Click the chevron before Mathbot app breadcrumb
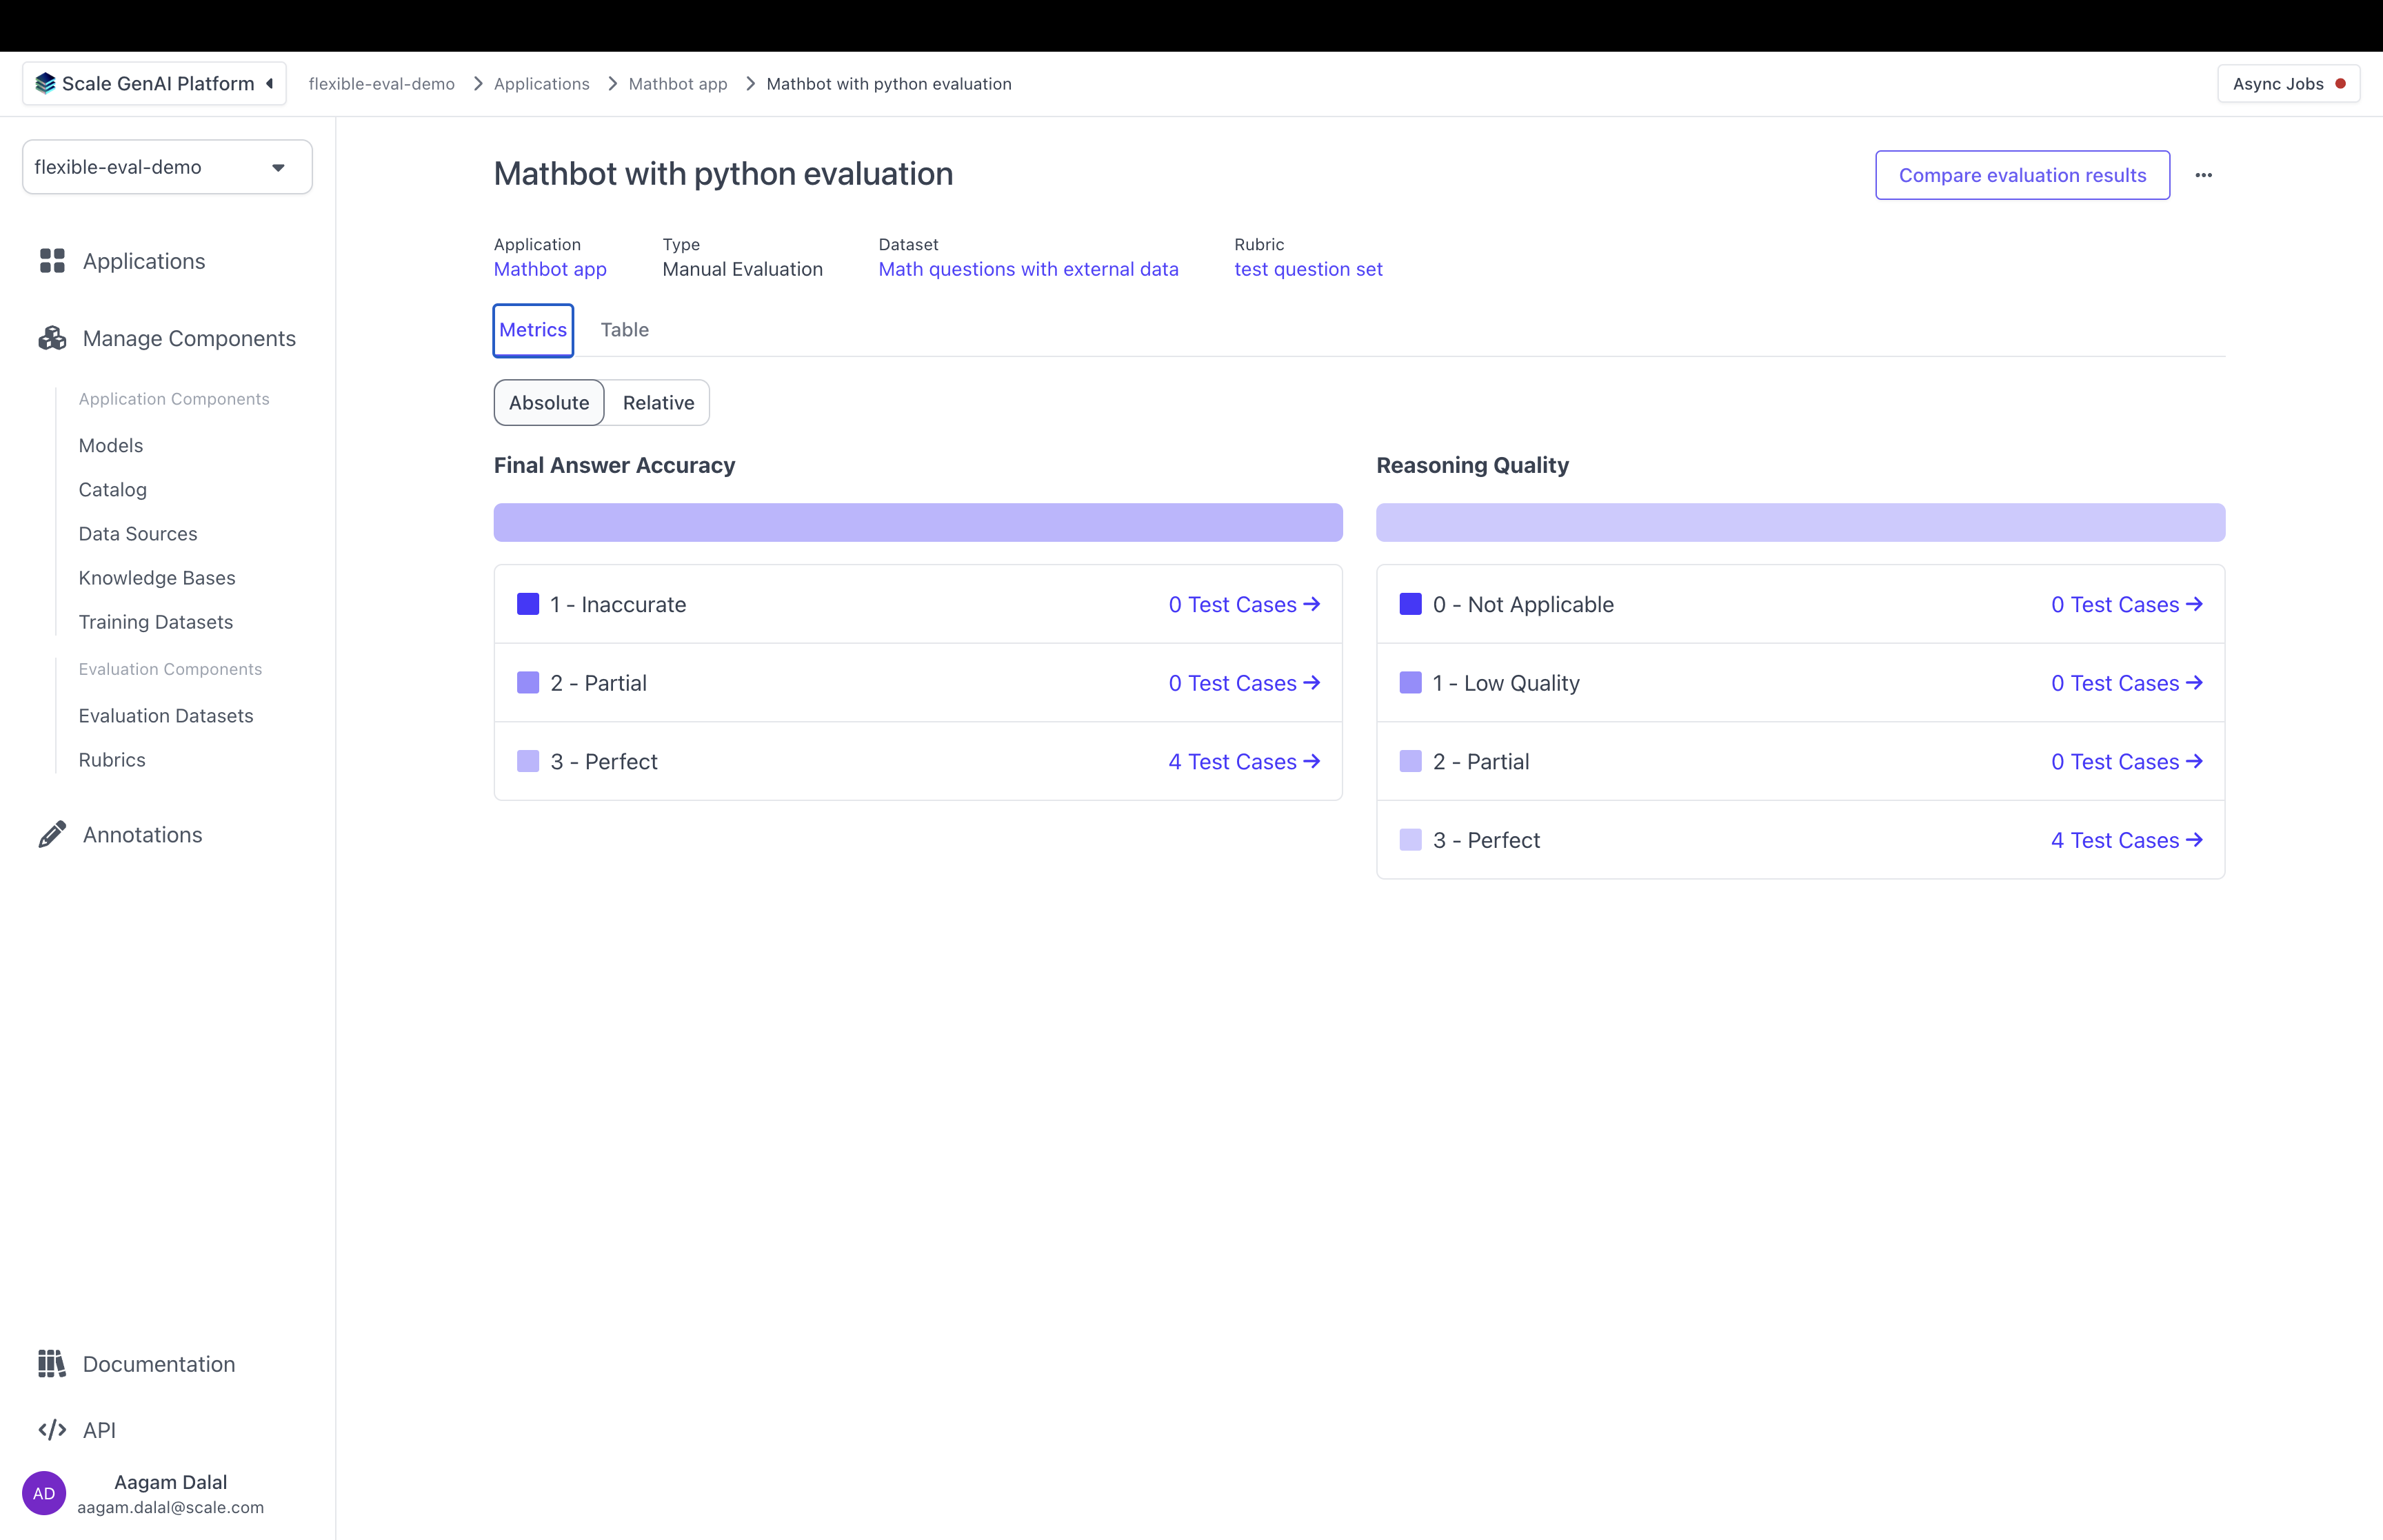This screenshot has height=1540, width=2383. (x=612, y=84)
